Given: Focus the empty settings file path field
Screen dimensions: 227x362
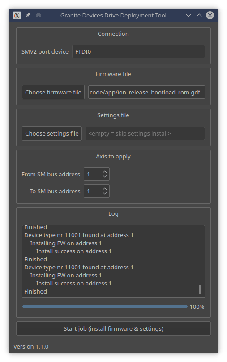Looking at the screenshot, I should click(145, 133).
